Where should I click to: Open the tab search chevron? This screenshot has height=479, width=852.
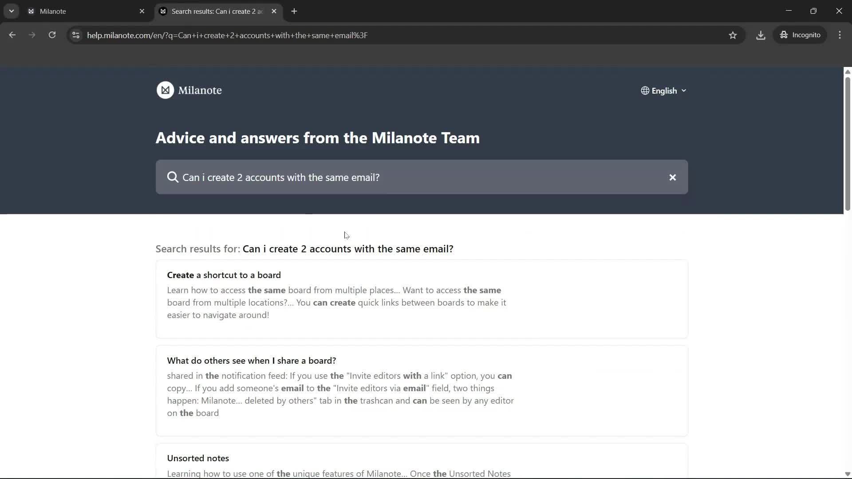[12, 11]
